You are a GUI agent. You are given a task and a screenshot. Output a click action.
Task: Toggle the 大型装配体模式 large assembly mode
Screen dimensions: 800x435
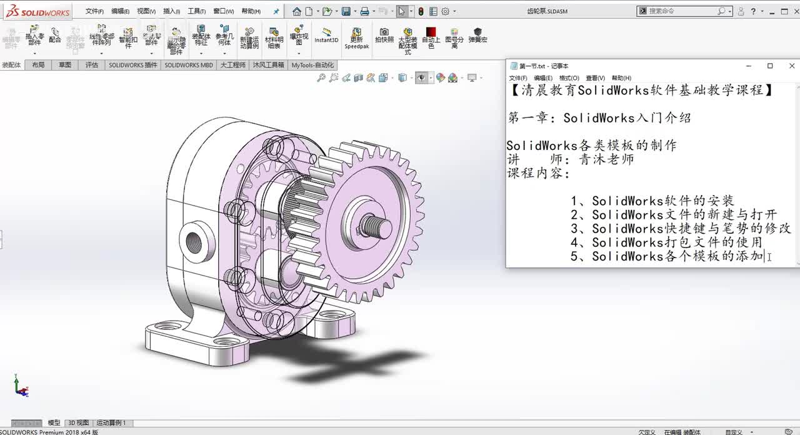pyautogui.click(x=407, y=41)
